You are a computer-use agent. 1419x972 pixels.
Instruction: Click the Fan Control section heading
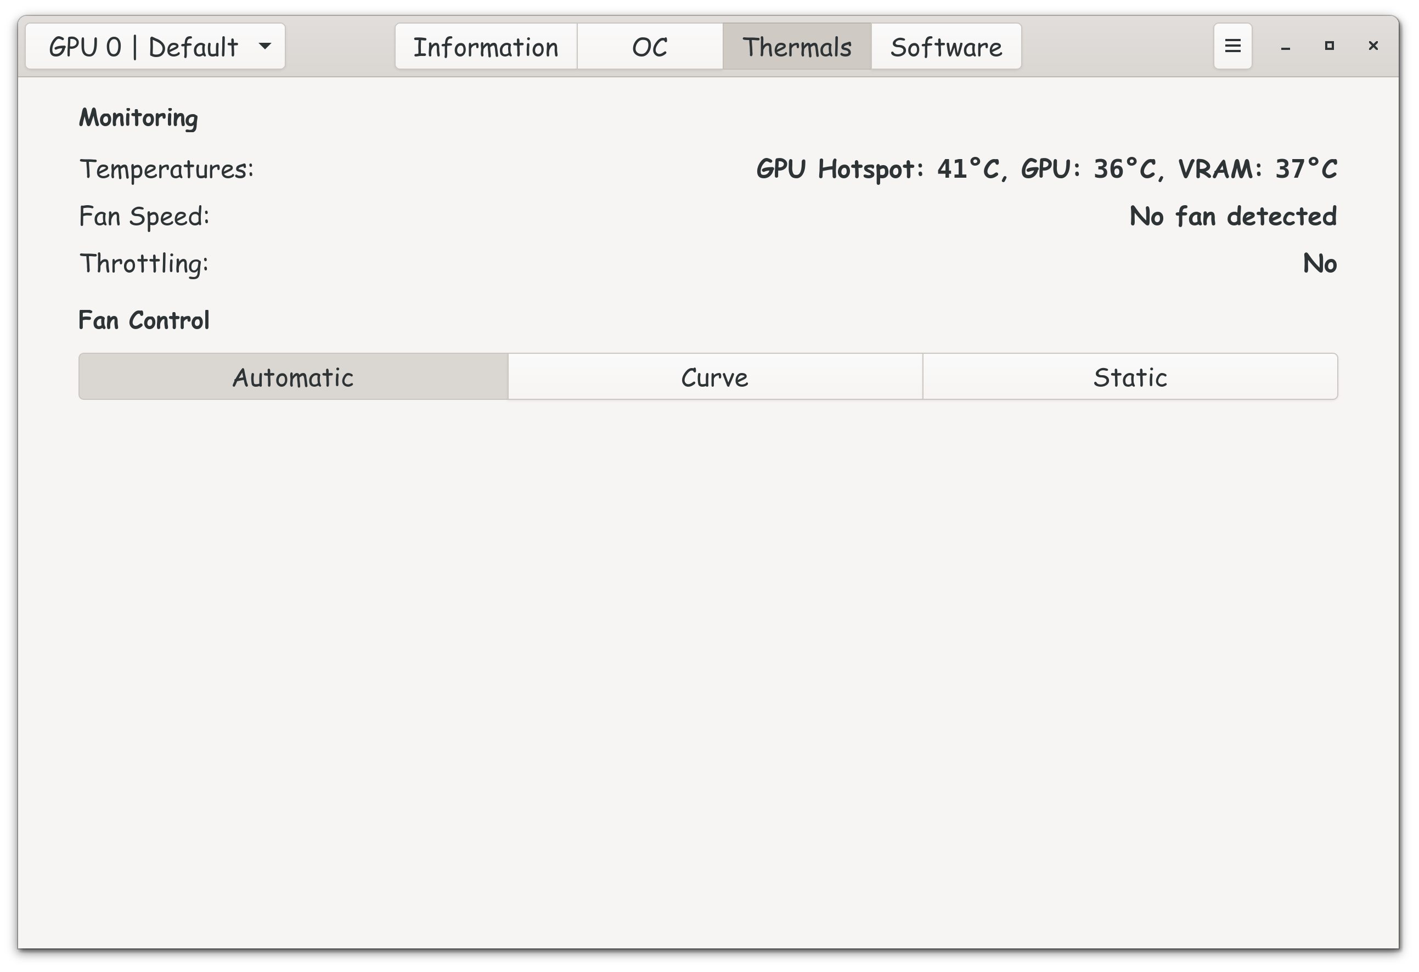(x=143, y=320)
